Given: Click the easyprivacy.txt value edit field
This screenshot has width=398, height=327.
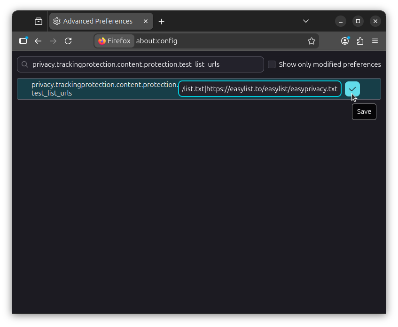Looking at the screenshot, I should click(259, 89).
